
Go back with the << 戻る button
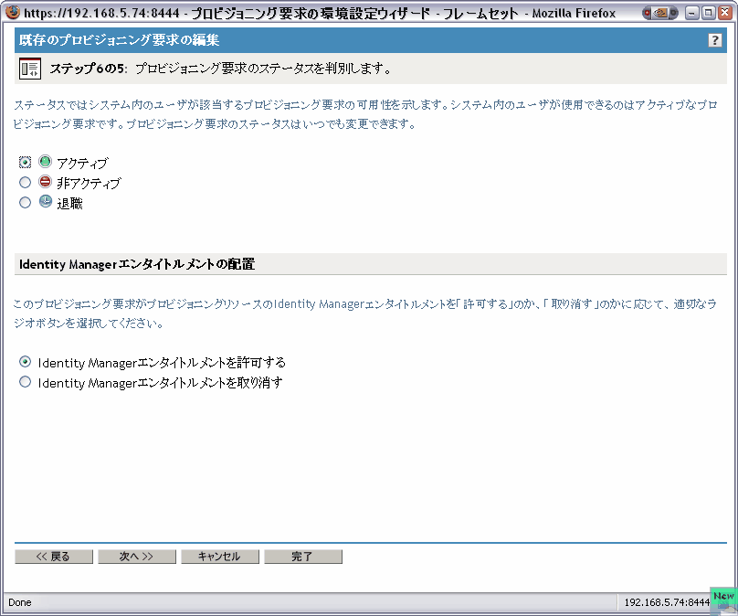point(54,557)
